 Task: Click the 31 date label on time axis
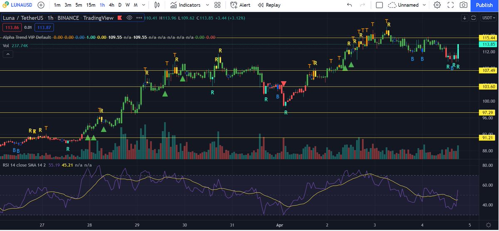click(x=232, y=224)
